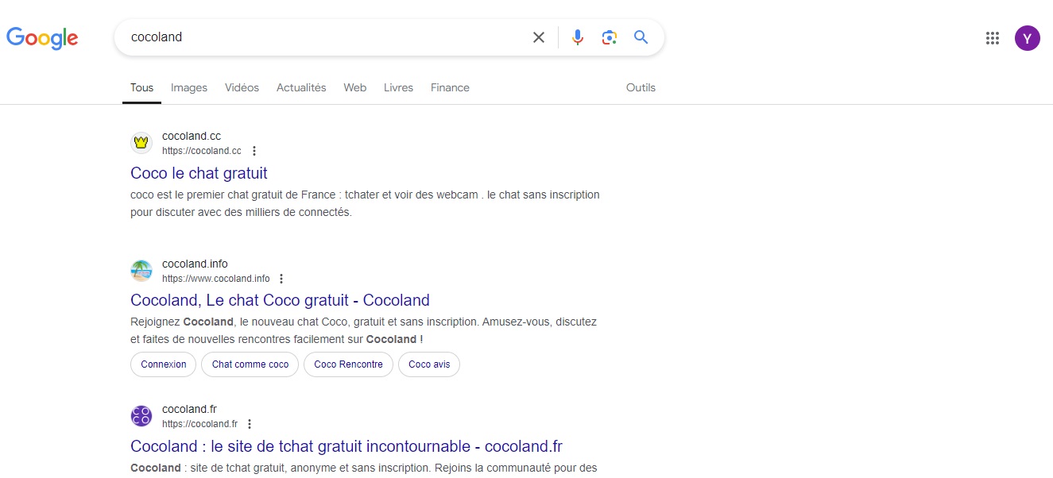Switch to the Vidéos tab

(242, 87)
